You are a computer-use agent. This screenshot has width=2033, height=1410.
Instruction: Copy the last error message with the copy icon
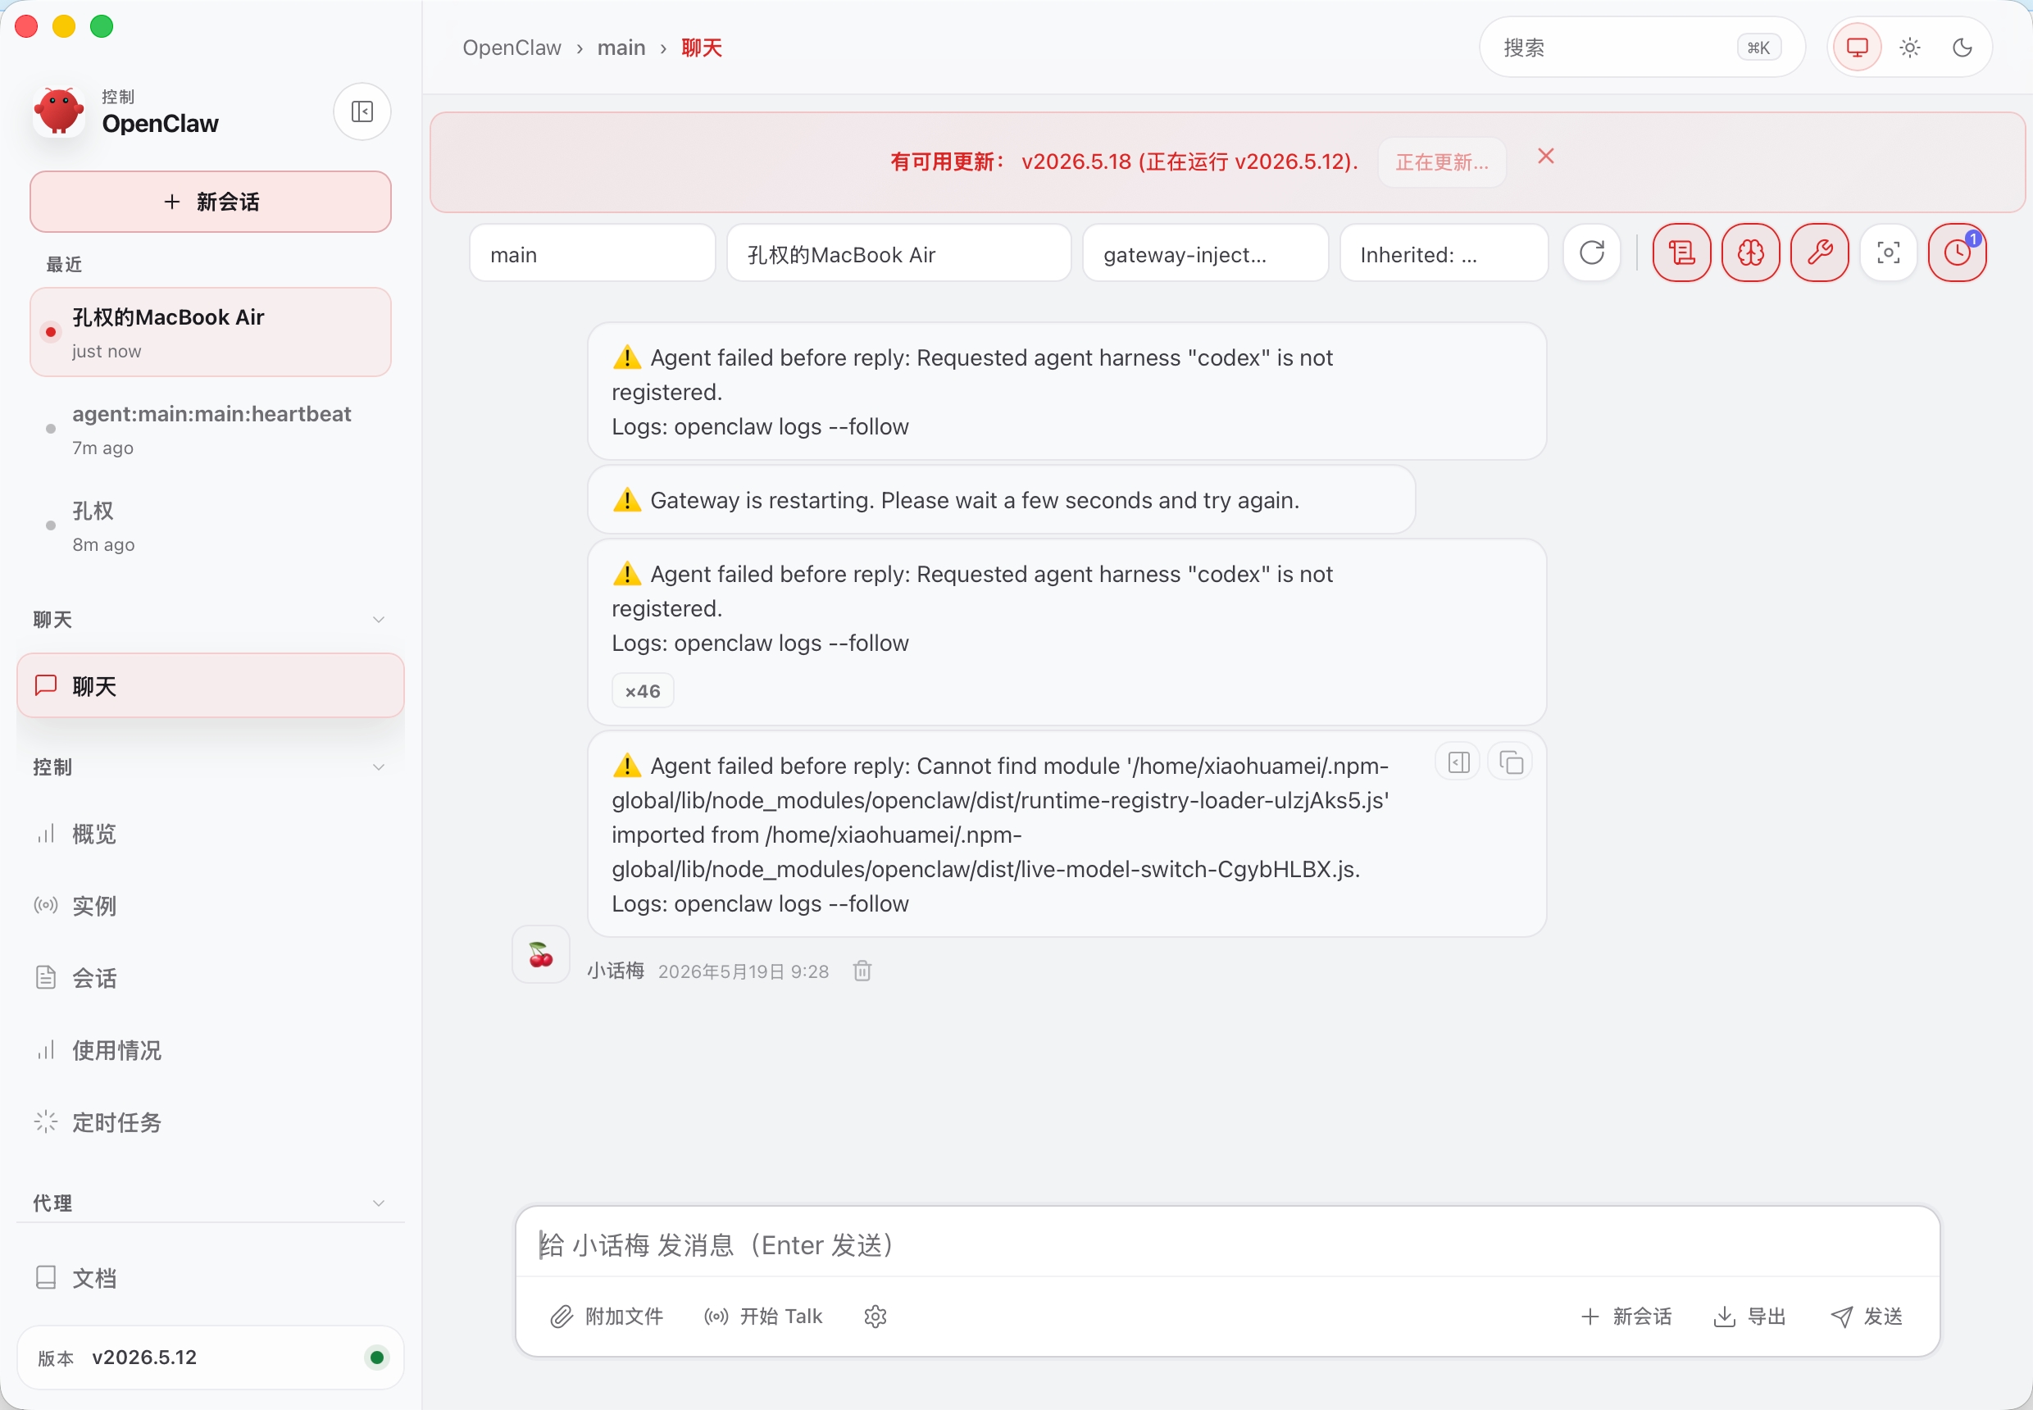[x=1511, y=762]
